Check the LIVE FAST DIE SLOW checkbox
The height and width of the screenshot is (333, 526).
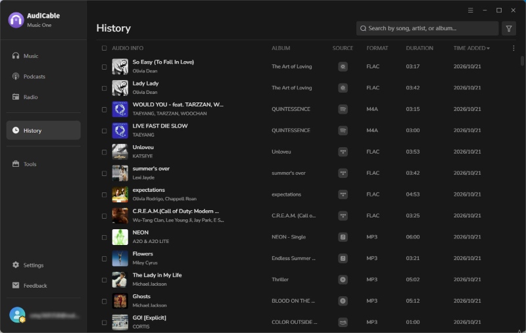pyautogui.click(x=105, y=131)
